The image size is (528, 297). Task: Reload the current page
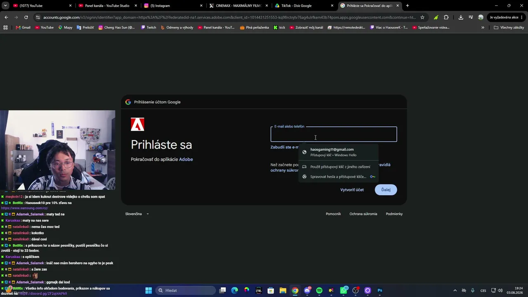[x=26, y=17]
